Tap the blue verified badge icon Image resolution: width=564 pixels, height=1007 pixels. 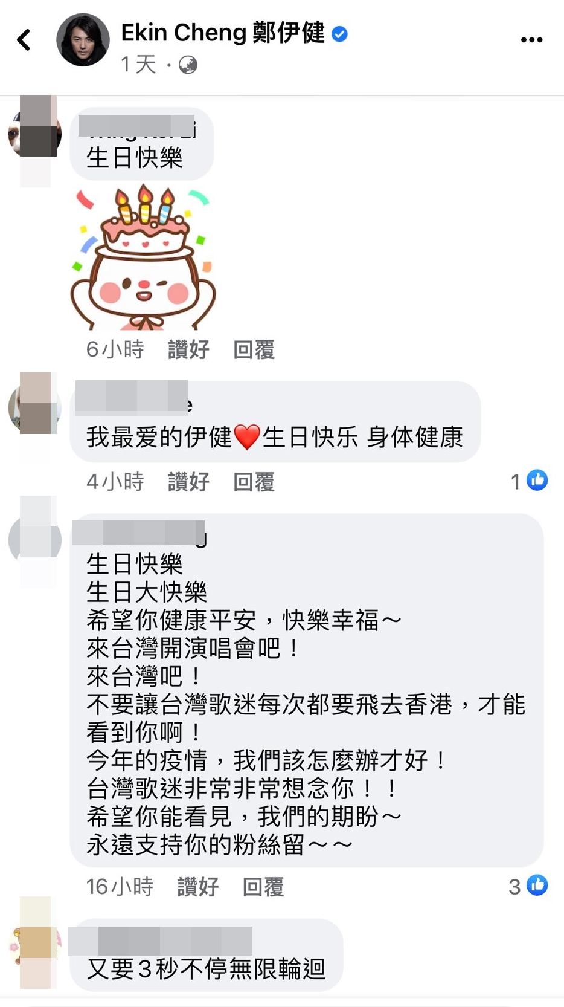340,34
